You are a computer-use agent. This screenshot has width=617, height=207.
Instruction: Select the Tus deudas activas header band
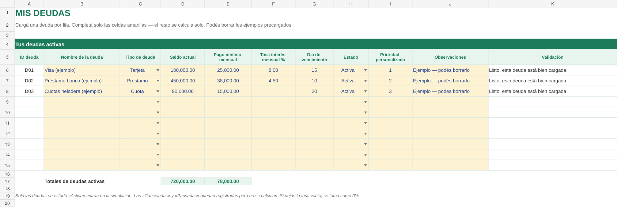pos(316,44)
